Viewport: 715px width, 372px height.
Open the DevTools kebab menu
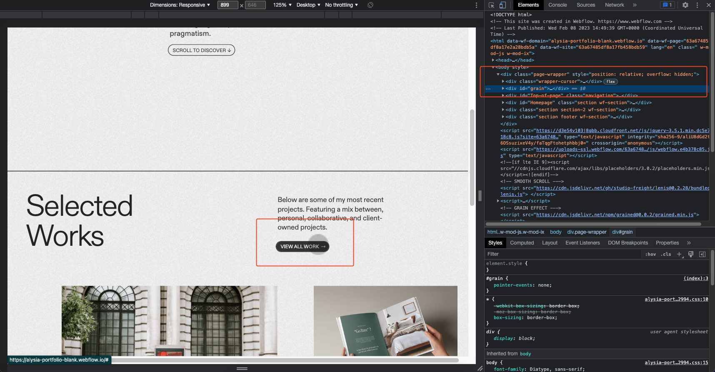[697, 5]
